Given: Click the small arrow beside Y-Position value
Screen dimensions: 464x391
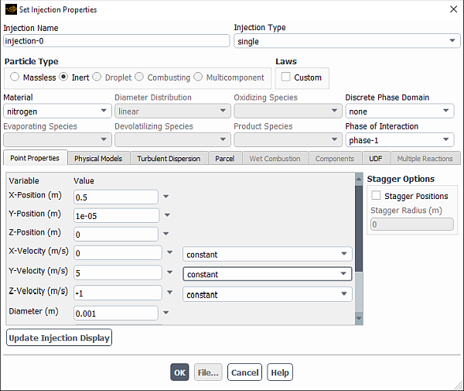Looking at the screenshot, I should tap(165, 216).
